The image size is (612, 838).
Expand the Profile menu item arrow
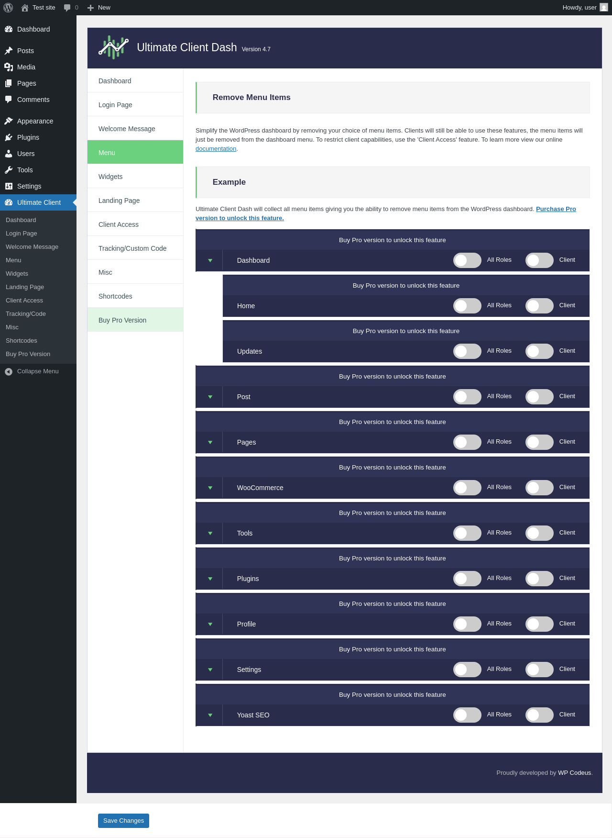[210, 625]
